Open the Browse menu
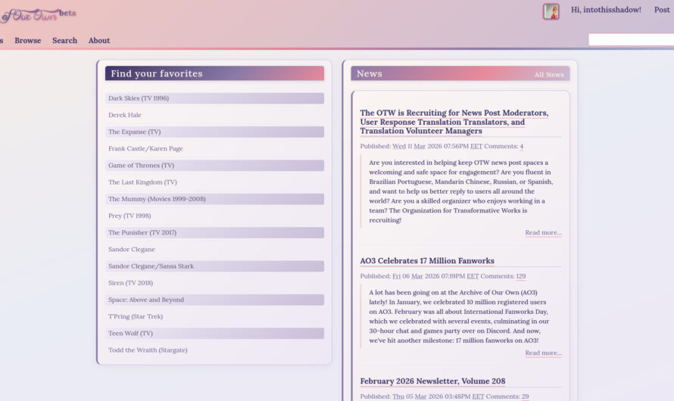674x401 pixels. (28, 40)
